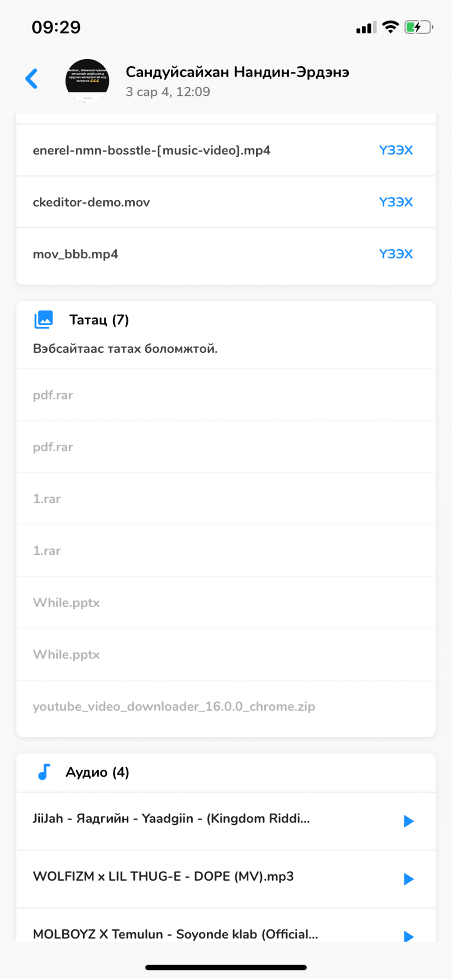The height and width of the screenshot is (979, 452).
Task: Tap the Сандуйсайхан Нандин-Эрдэнэ name header
Action: click(237, 72)
